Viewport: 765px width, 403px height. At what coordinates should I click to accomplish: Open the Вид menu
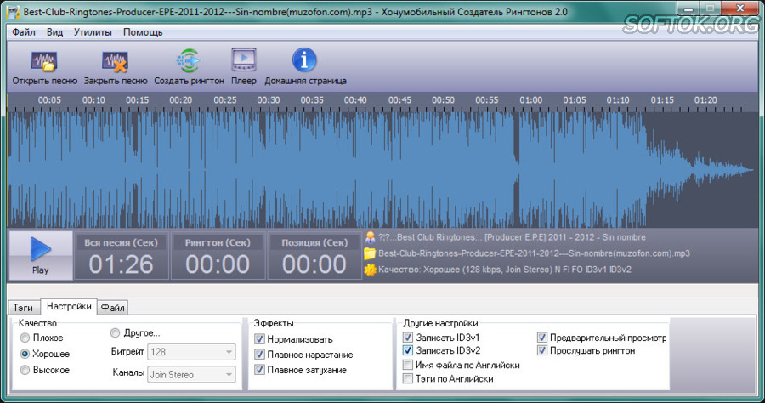point(54,32)
